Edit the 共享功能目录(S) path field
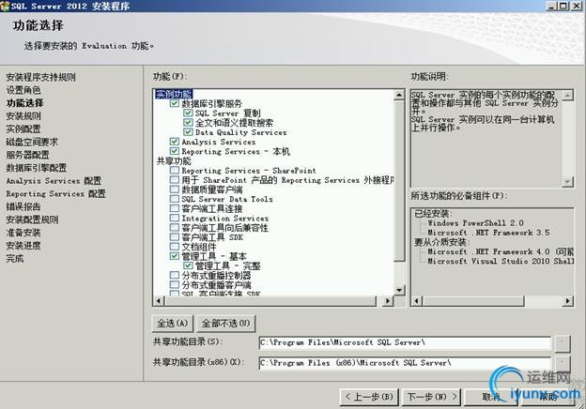 click(405, 342)
